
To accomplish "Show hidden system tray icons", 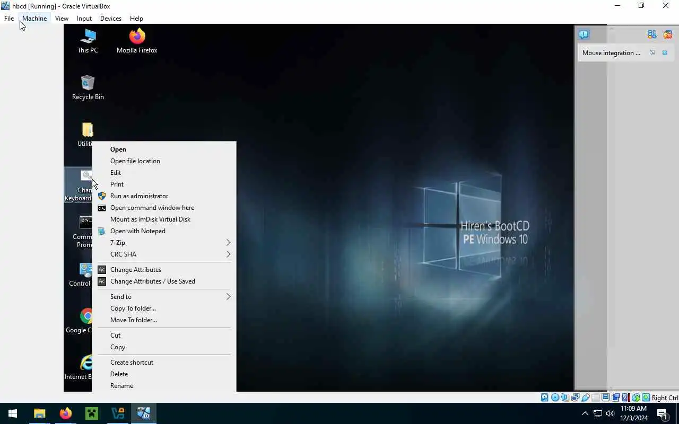I will 585,413.
